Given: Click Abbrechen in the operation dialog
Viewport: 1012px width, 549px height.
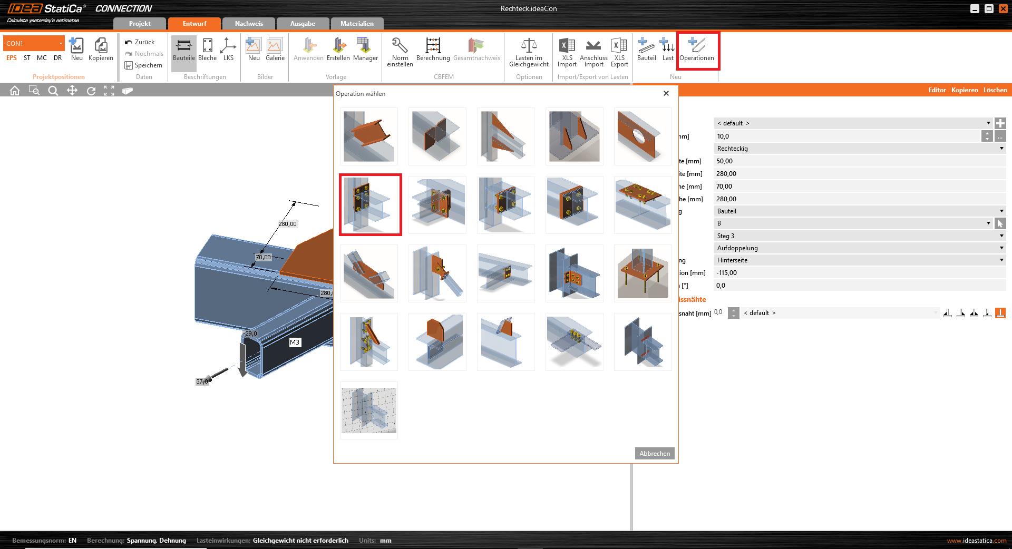Looking at the screenshot, I should click(654, 454).
